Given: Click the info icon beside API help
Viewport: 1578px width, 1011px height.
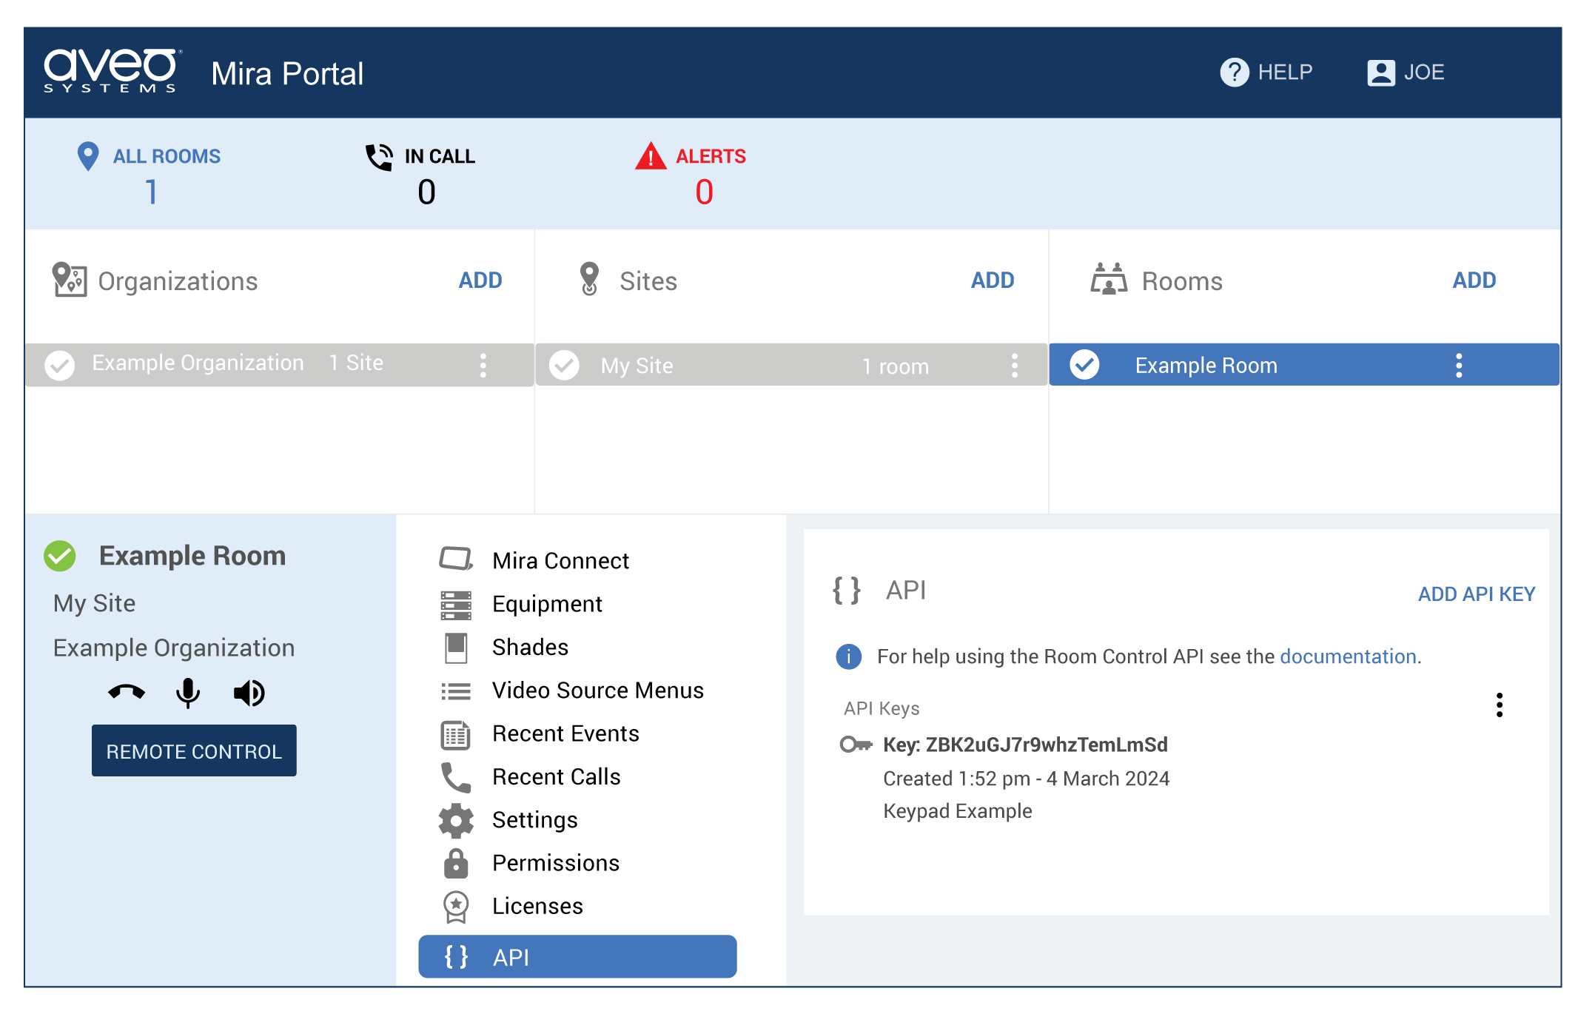Looking at the screenshot, I should coord(848,656).
